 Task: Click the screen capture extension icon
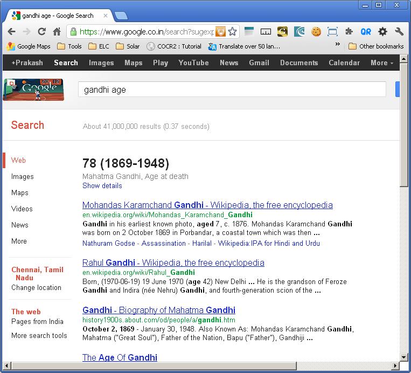[x=332, y=32]
